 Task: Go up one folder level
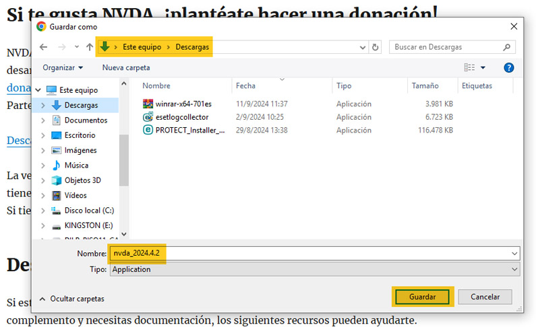click(x=90, y=47)
